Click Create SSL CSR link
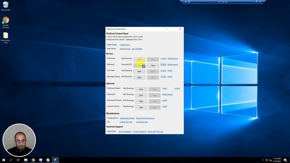The image size is (290, 163). point(126,122)
